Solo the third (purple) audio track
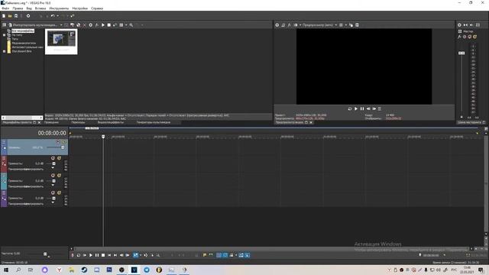The width and height of the screenshot is (489, 275). coord(59,193)
